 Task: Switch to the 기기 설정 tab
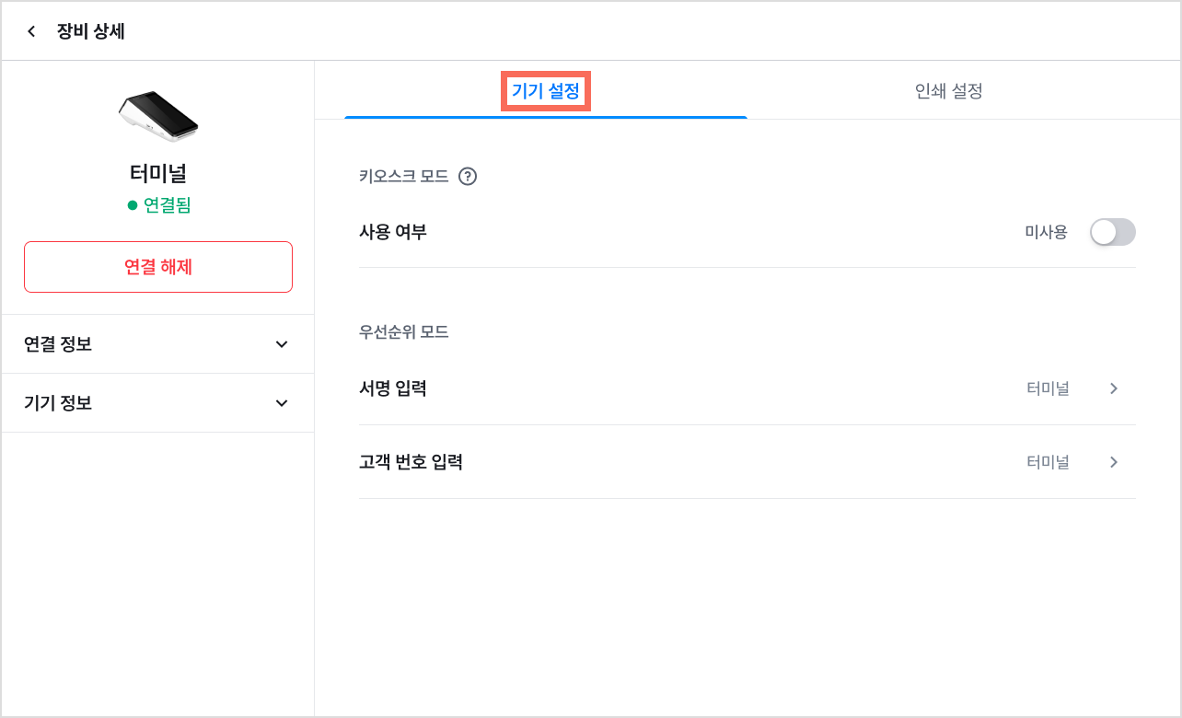point(546,91)
